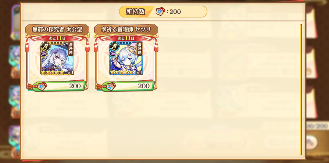Image resolution: width=329 pixels, height=163 pixels.
Task: Tap the talisman icon on セツリ price tag
Action: tap(111, 86)
